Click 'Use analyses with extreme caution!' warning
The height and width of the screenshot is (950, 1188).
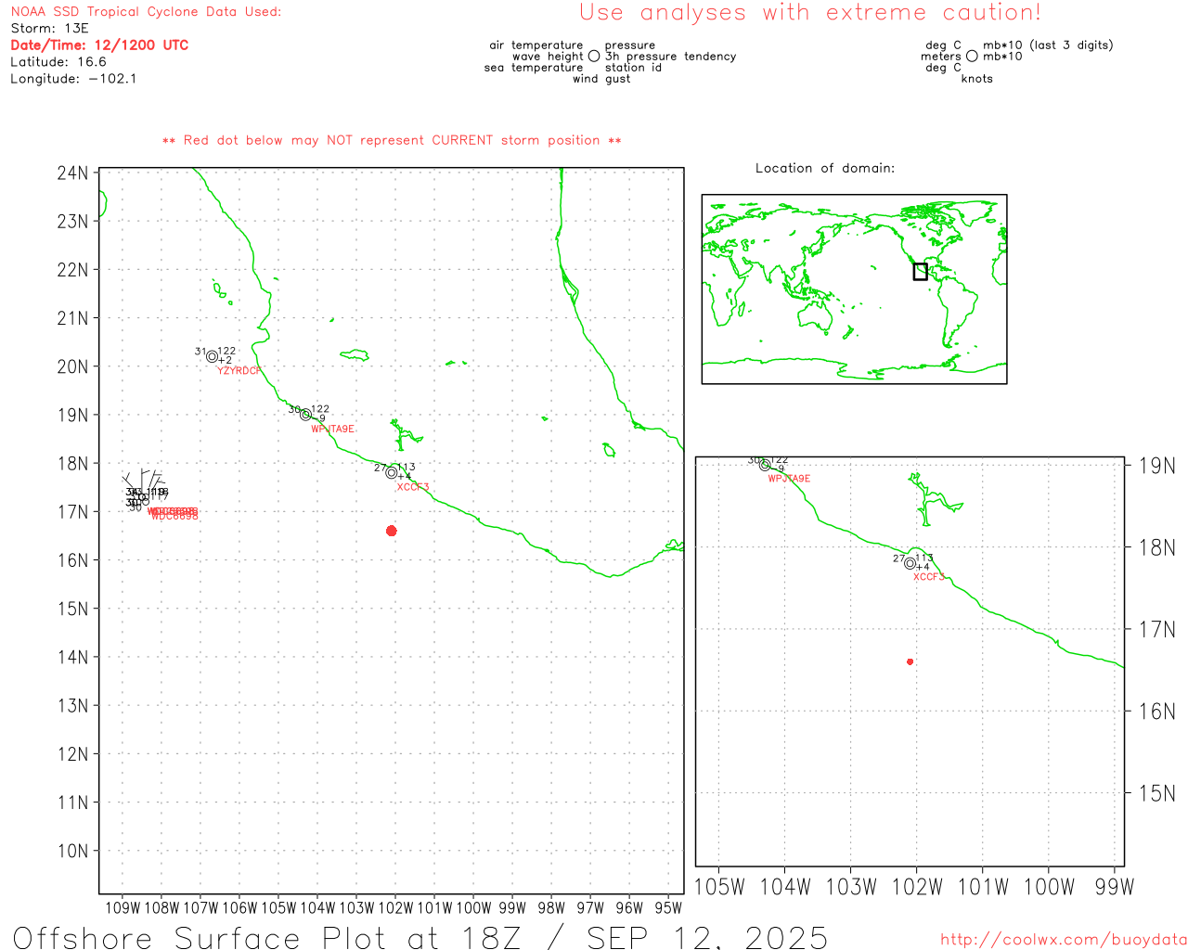810,12
